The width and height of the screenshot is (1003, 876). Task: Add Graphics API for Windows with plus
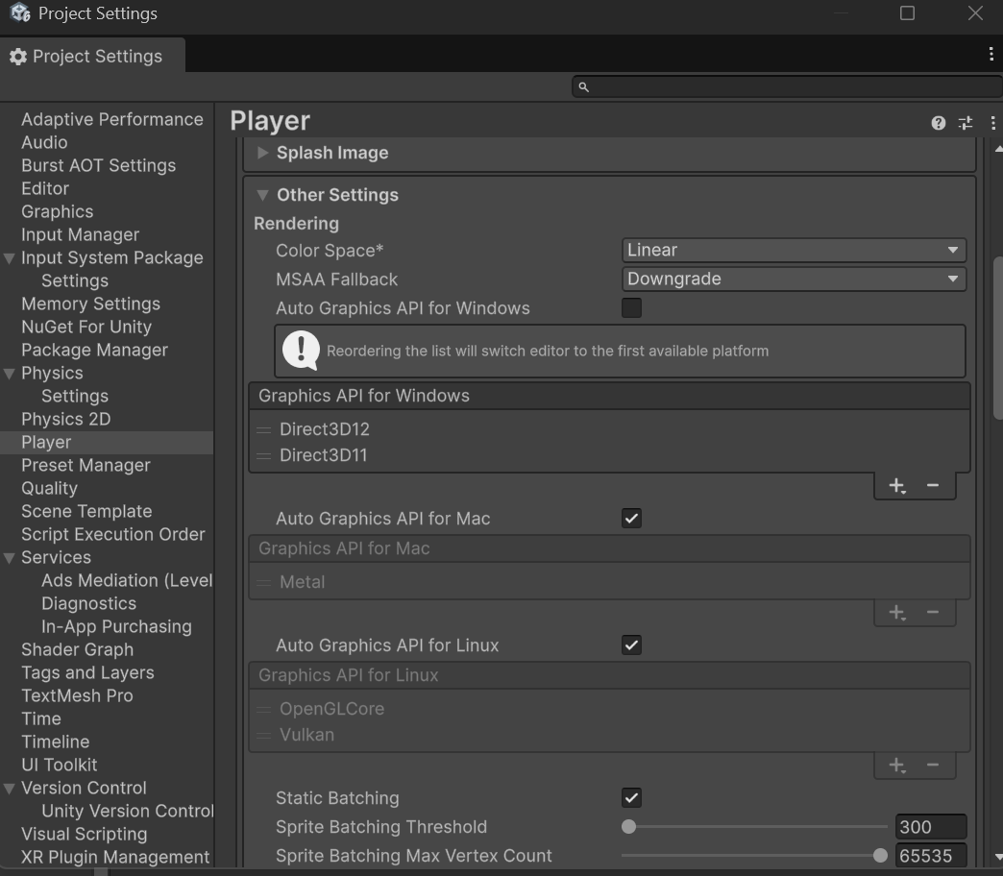pyautogui.click(x=896, y=486)
